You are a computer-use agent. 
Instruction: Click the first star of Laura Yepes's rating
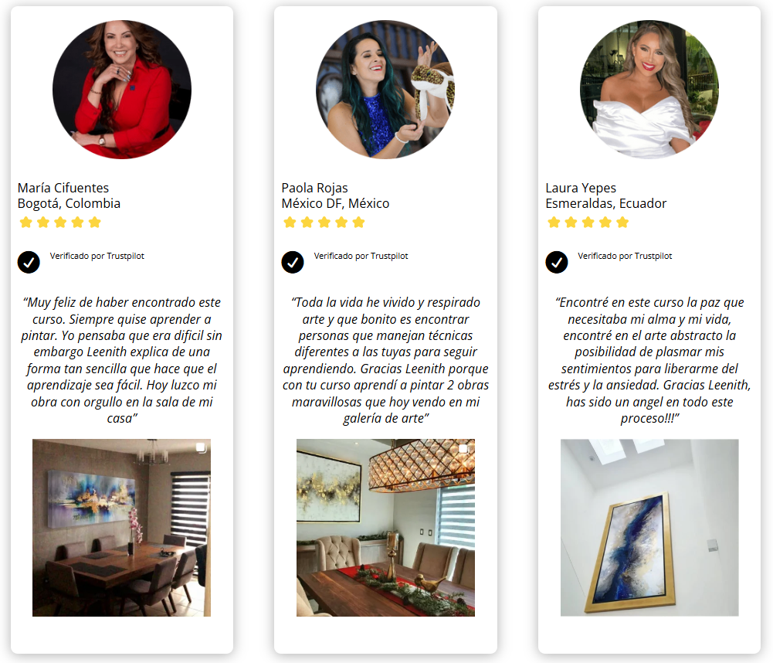[554, 223]
